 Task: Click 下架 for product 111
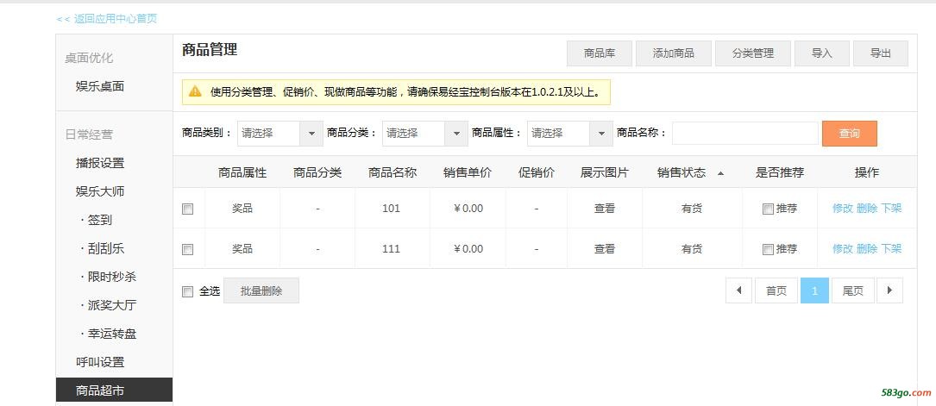point(891,249)
